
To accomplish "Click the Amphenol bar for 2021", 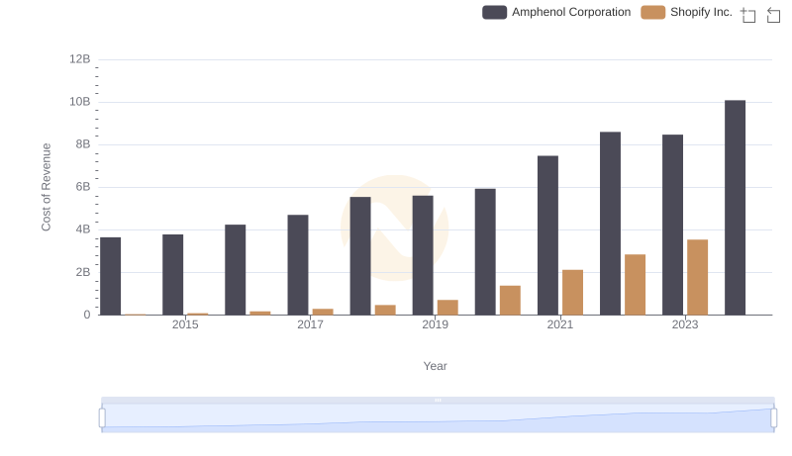I will [548, 235].
